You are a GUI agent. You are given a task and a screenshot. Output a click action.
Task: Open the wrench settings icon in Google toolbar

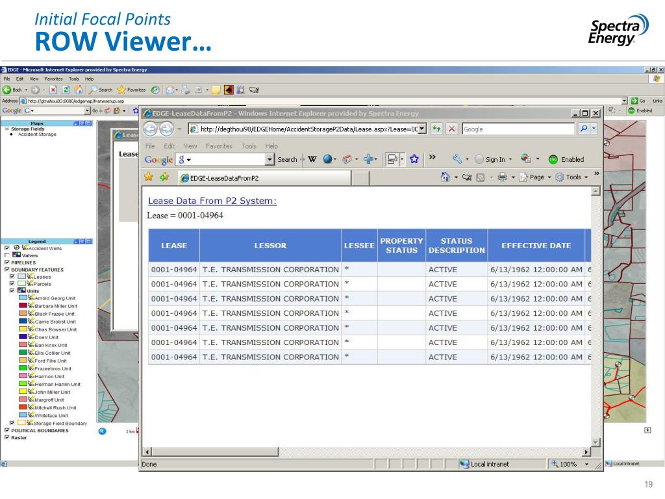457,159
